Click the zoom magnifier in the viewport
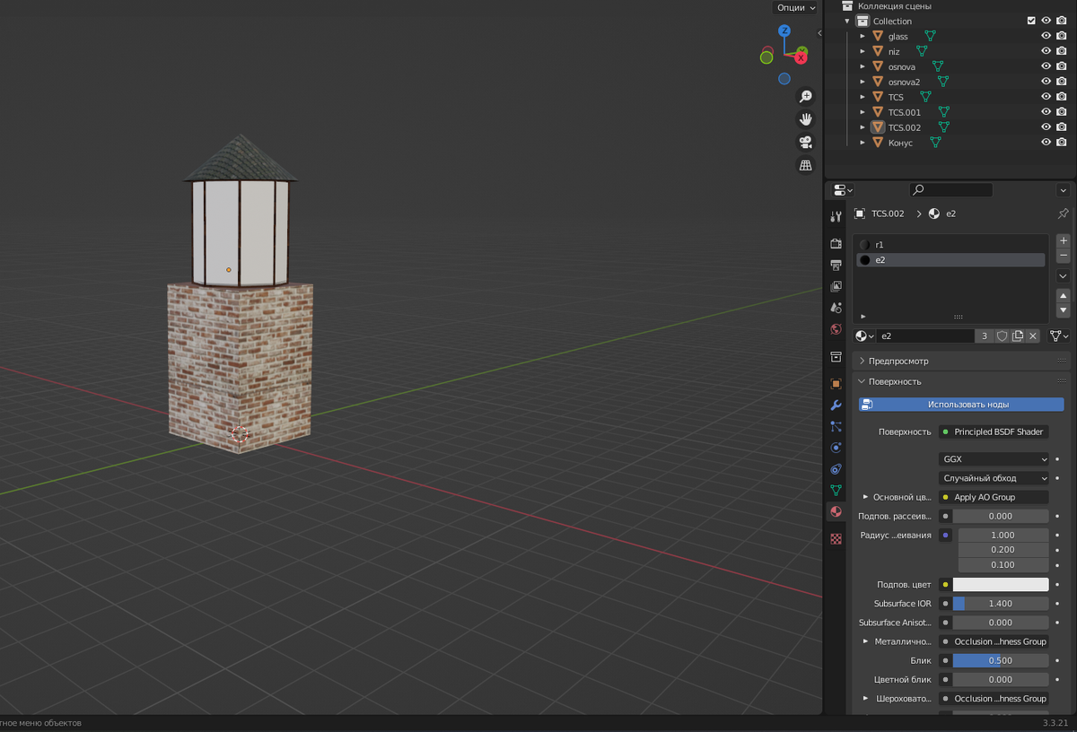1077x732 pixels. click(805, 96)
